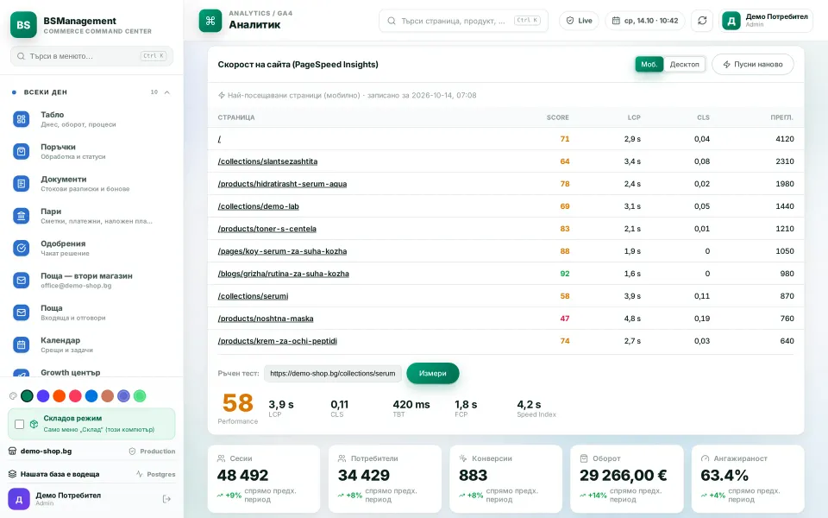This screenshot has width=828, height=518.
Task: Open the Табло menu item
Action: (x=92, y=119)
